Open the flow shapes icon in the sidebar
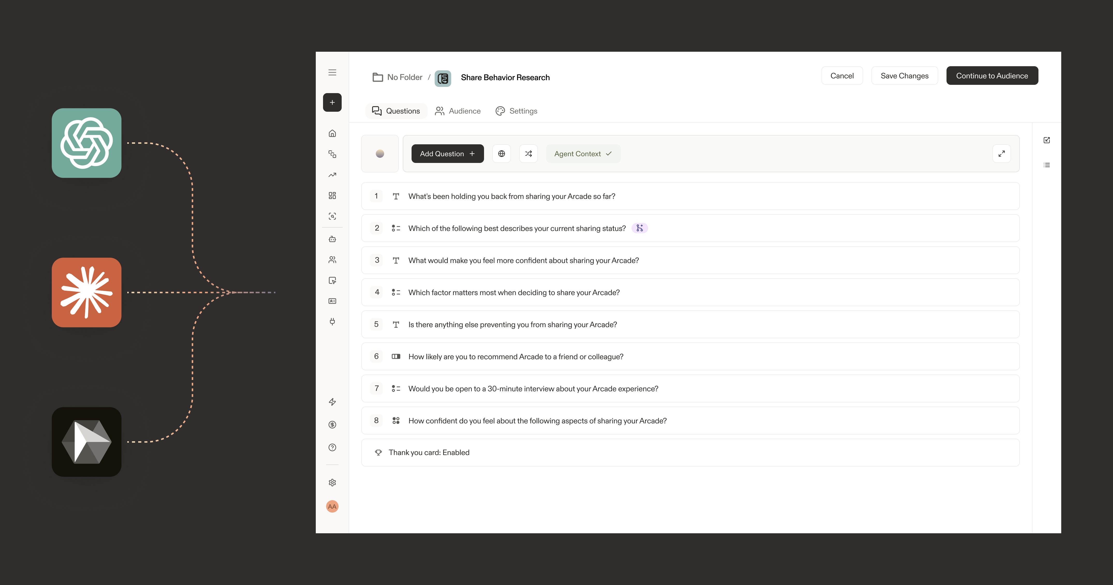 (332, 154)
